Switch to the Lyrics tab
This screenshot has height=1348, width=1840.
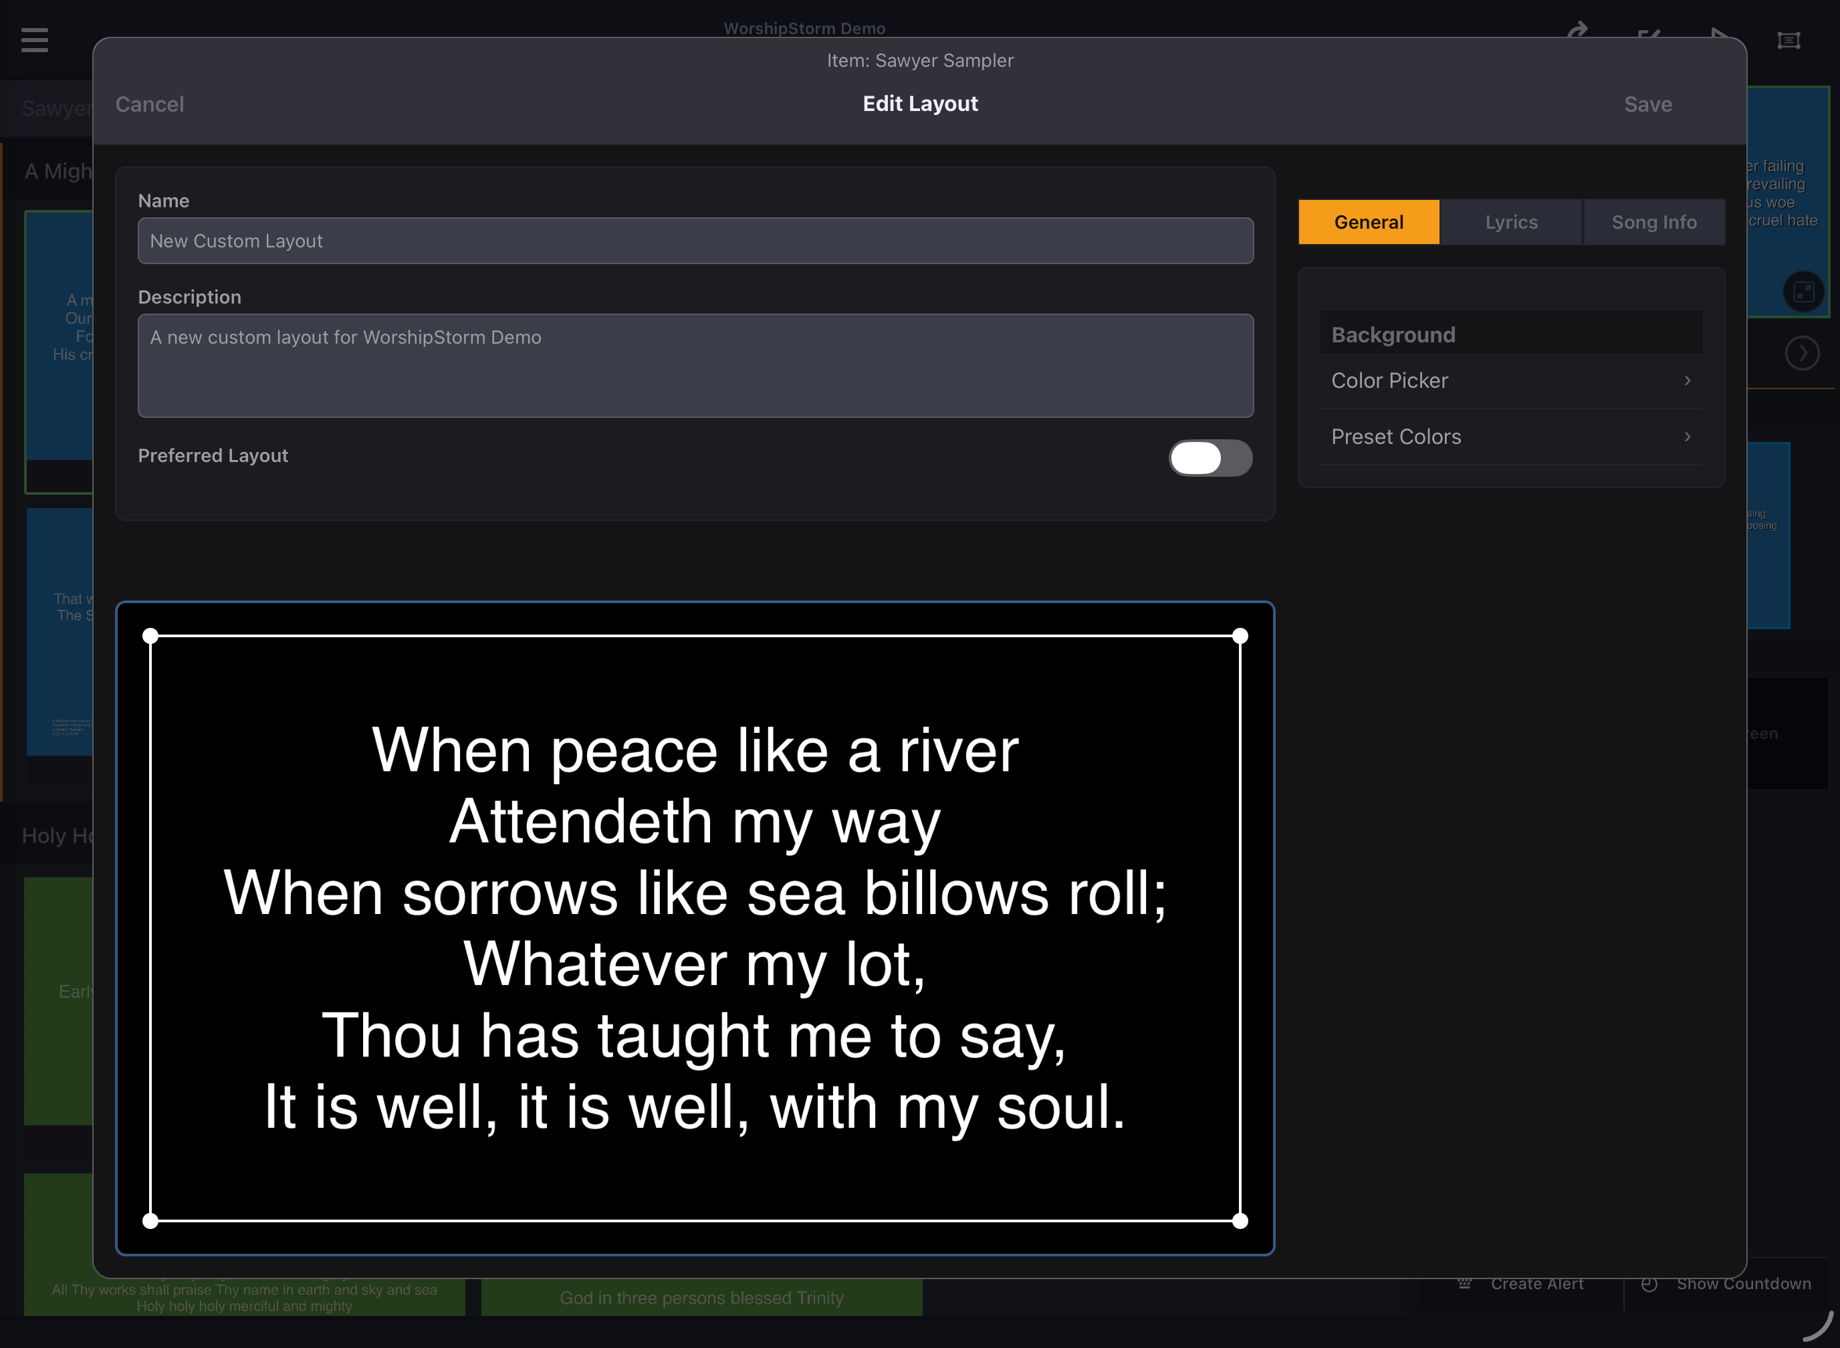(x=1511, y=222)
